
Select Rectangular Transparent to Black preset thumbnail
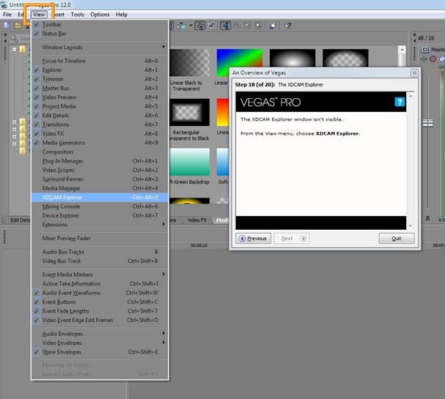(x=190, y=112)
